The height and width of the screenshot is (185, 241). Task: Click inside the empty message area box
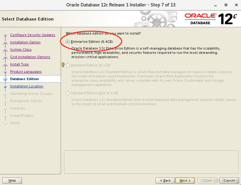click(151, 162)
